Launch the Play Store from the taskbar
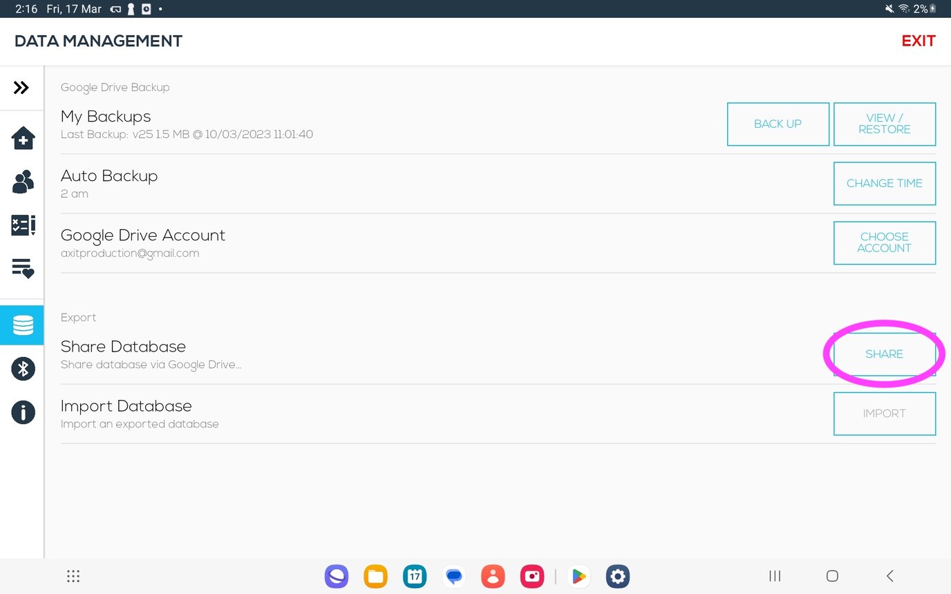 tap(578, 576)
